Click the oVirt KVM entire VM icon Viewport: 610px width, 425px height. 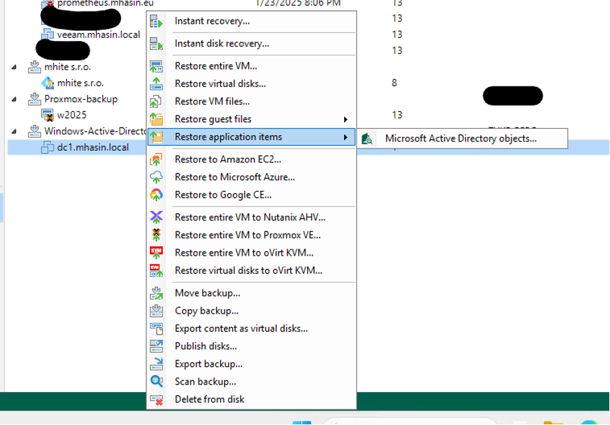tap(157, 253)
